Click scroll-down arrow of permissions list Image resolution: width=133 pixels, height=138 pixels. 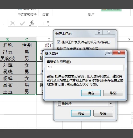111,103
